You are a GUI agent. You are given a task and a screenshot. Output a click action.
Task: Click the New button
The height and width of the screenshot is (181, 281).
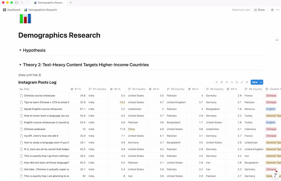click(255, 82)
